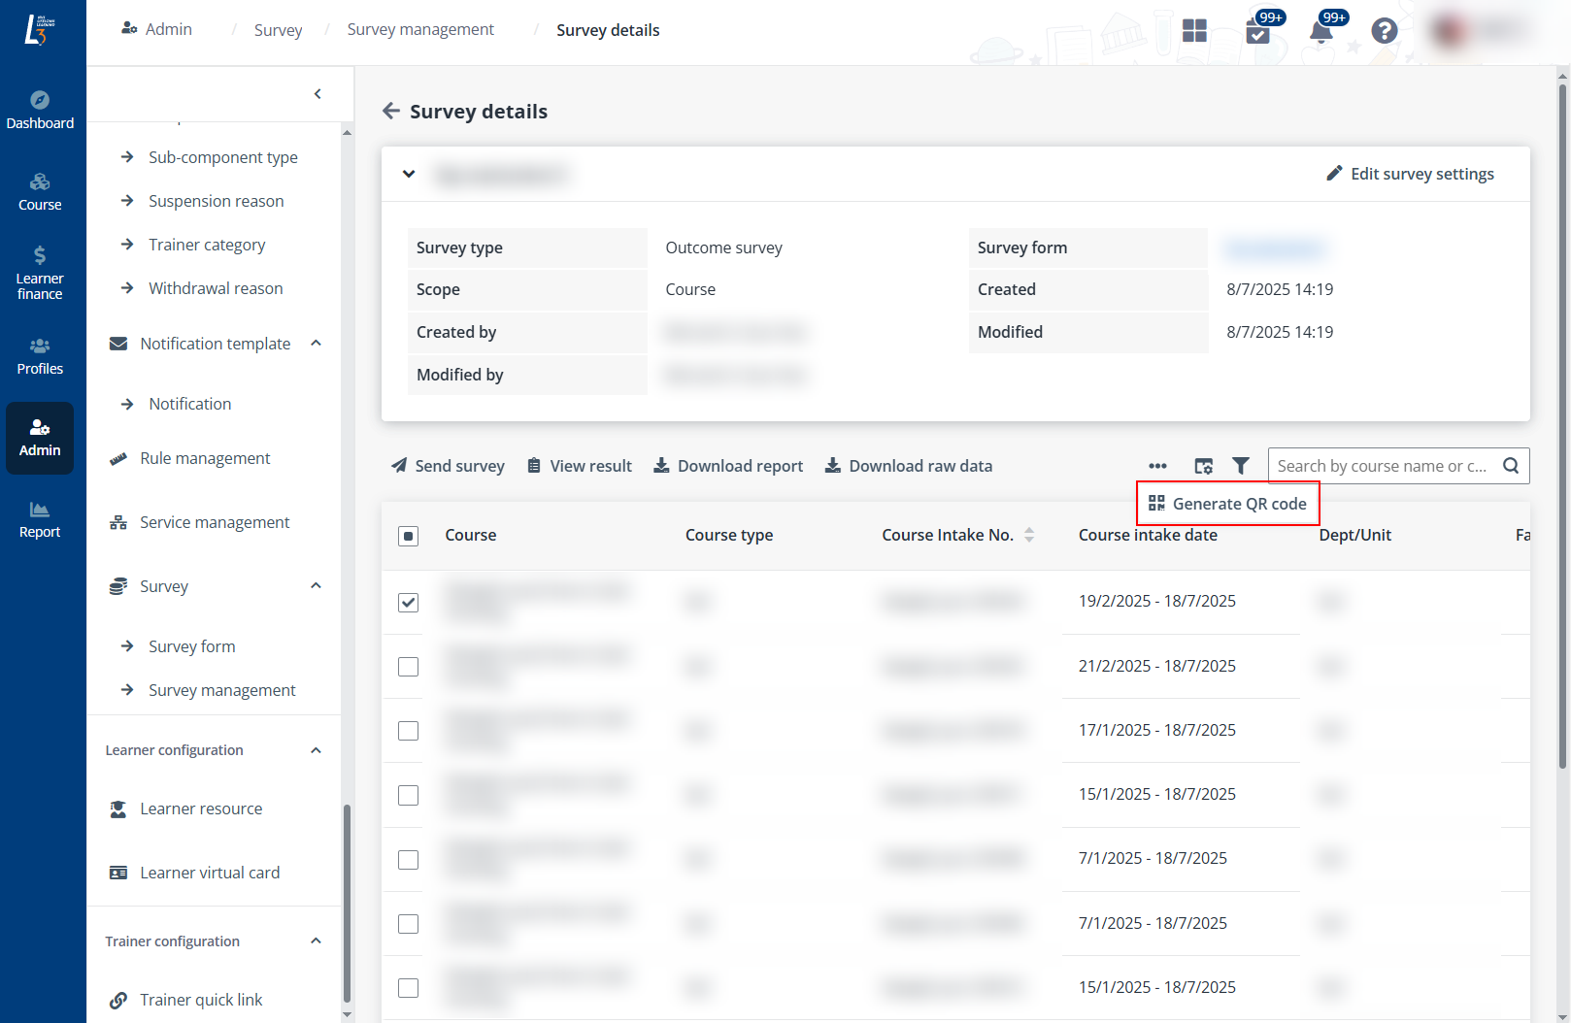The height and width of the screenshot is (1023, 1571).
Task: Click the back arrow beside Survey details
Action: point(391,112)
